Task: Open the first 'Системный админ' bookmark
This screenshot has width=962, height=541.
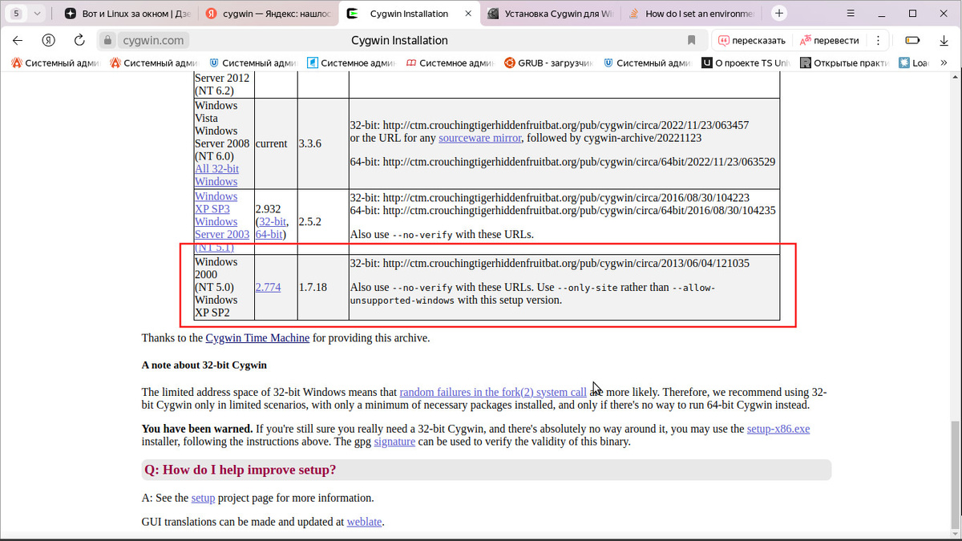Action: (x=55, y=63)
